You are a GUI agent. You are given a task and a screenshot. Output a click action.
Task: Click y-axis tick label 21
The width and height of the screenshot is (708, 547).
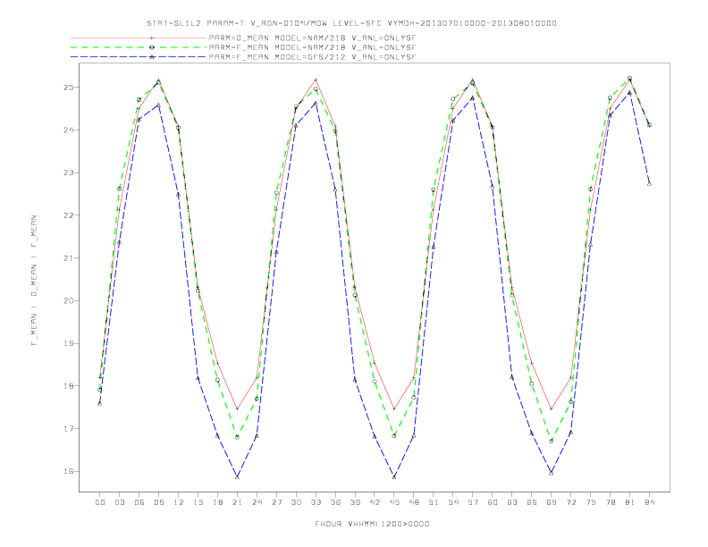[69, 257]
